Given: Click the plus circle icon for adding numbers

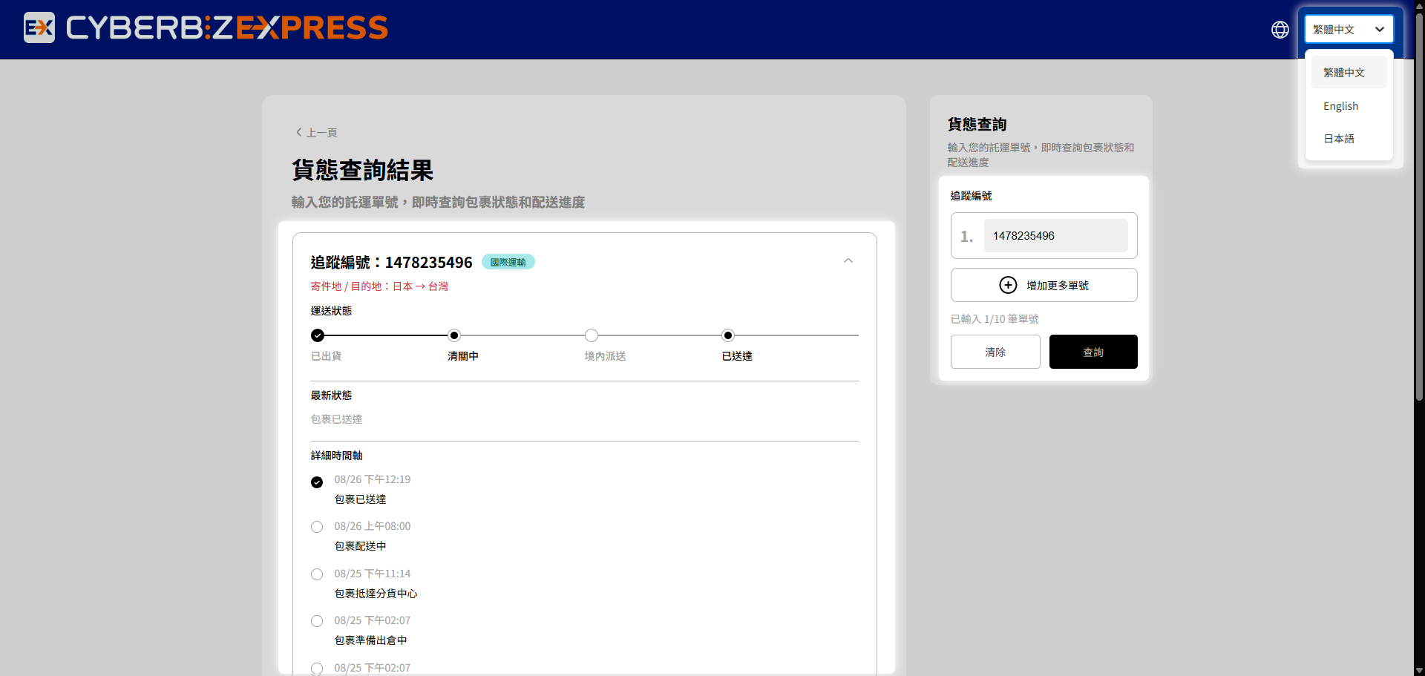Looking at the screenshot, I should click(1008, 285).
